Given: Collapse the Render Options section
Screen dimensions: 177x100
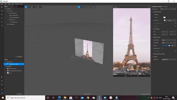Looking at the screenshot, I should pyautogui.click(x=152, y=37).
